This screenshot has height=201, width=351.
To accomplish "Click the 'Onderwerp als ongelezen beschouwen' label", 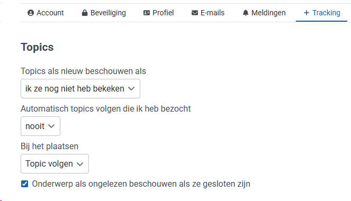I will [x=141, y=184].
